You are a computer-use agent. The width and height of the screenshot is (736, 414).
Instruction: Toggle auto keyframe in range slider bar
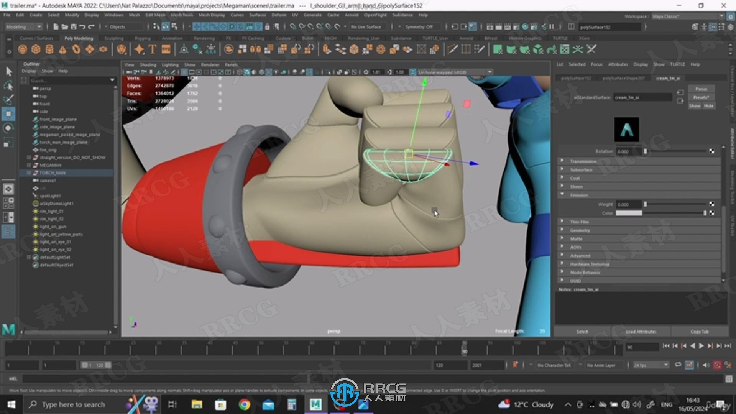(x=717, y=365)
